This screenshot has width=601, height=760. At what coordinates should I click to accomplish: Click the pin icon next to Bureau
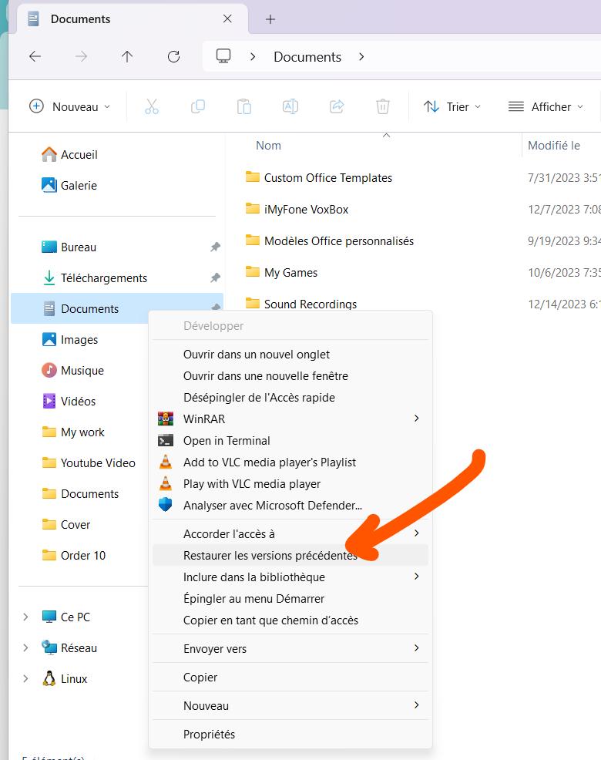tap(215, 247)
